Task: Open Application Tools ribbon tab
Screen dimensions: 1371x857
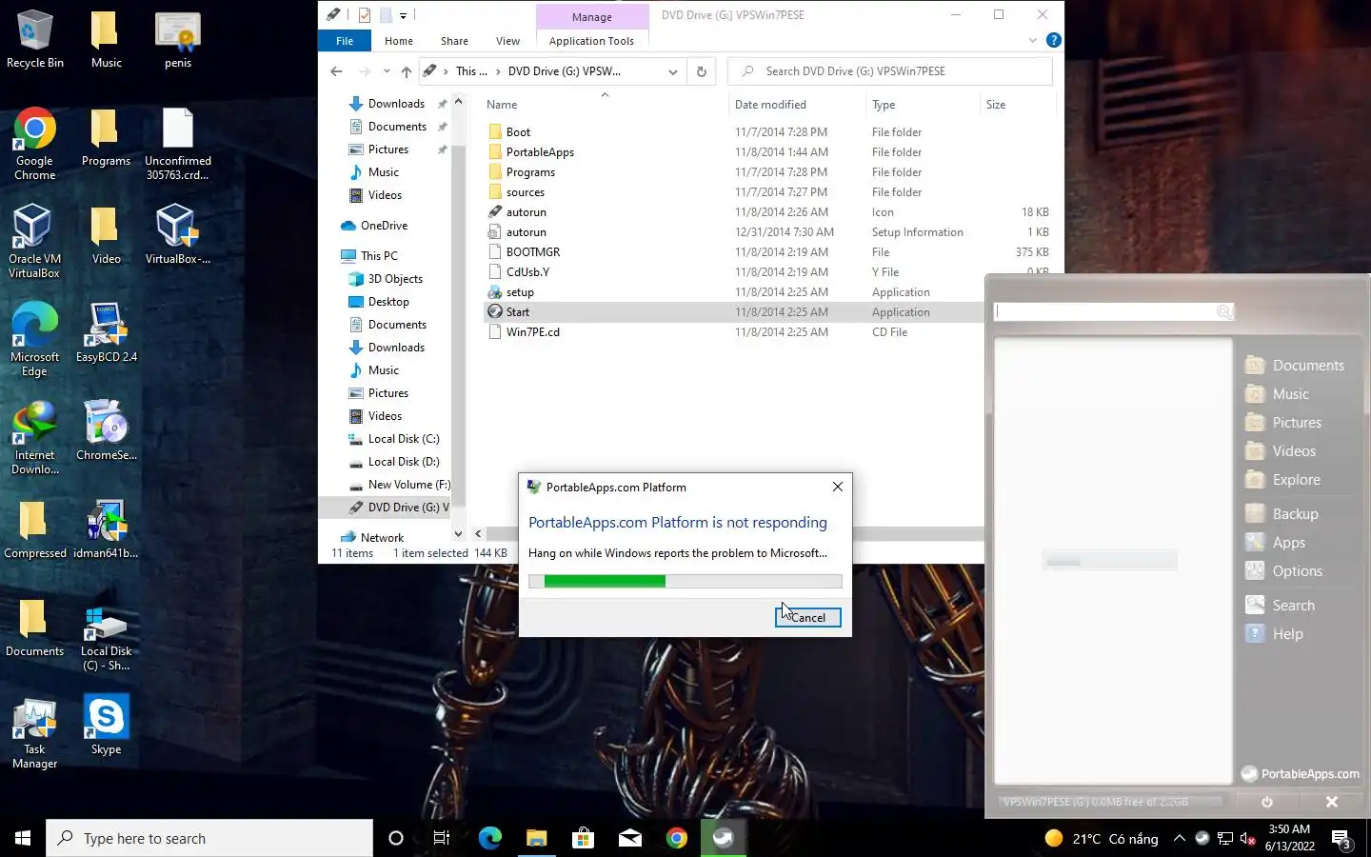Action: tap(591, 41)
